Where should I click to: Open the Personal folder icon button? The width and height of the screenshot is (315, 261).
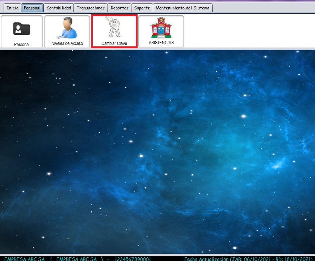(22, 29)
